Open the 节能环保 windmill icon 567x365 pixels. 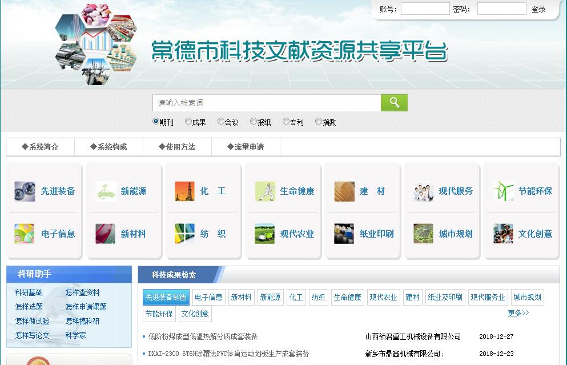(x=504, y=191)
